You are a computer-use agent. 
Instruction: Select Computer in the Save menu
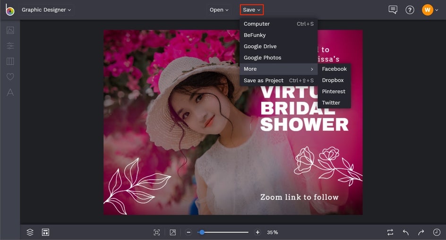(x=278, y=24)
